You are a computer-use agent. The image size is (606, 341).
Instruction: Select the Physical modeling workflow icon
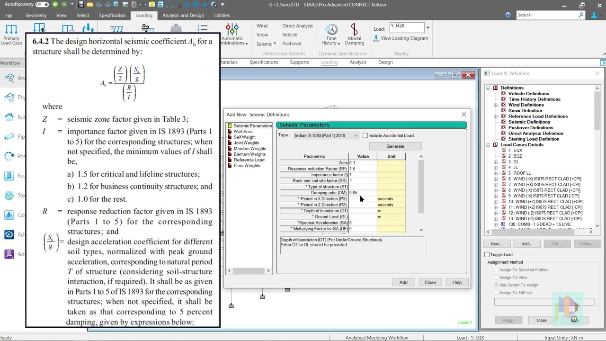9,97
